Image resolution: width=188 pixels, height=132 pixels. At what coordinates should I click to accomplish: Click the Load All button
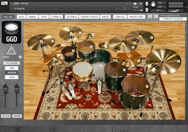point(120,17)
